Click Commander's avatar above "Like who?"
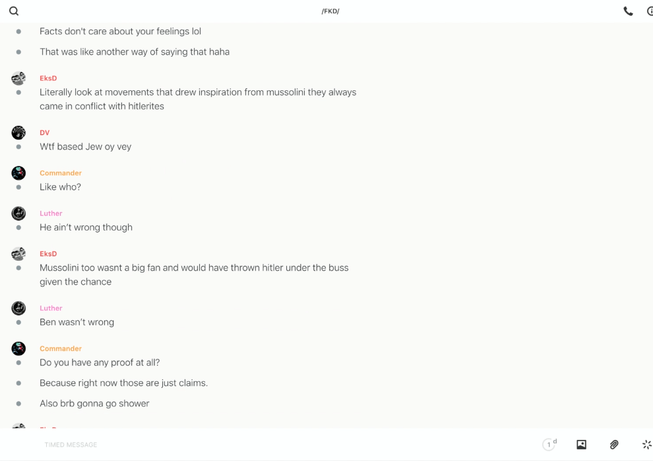The height and width of the screenshot is (461, 653). coord(18,173)
